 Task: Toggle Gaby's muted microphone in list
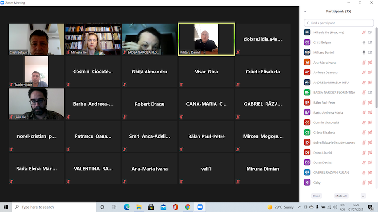[364, 182]
